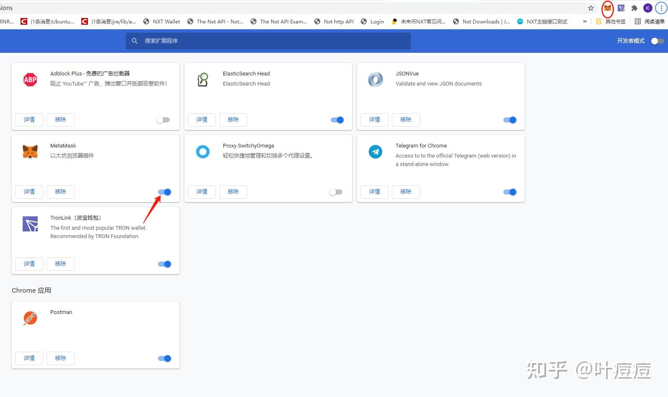Click the search magnifier icon

(135, 41)
